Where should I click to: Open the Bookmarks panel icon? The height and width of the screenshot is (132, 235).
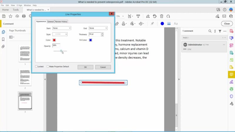[3, 39]
